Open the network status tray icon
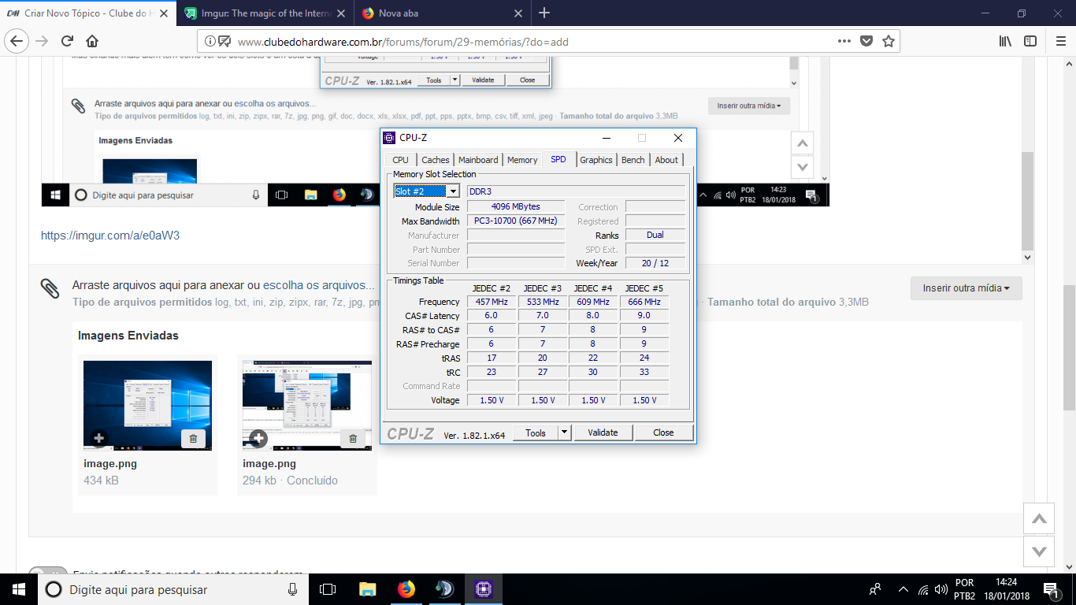Screen dimensions: 1076x605 922,589
